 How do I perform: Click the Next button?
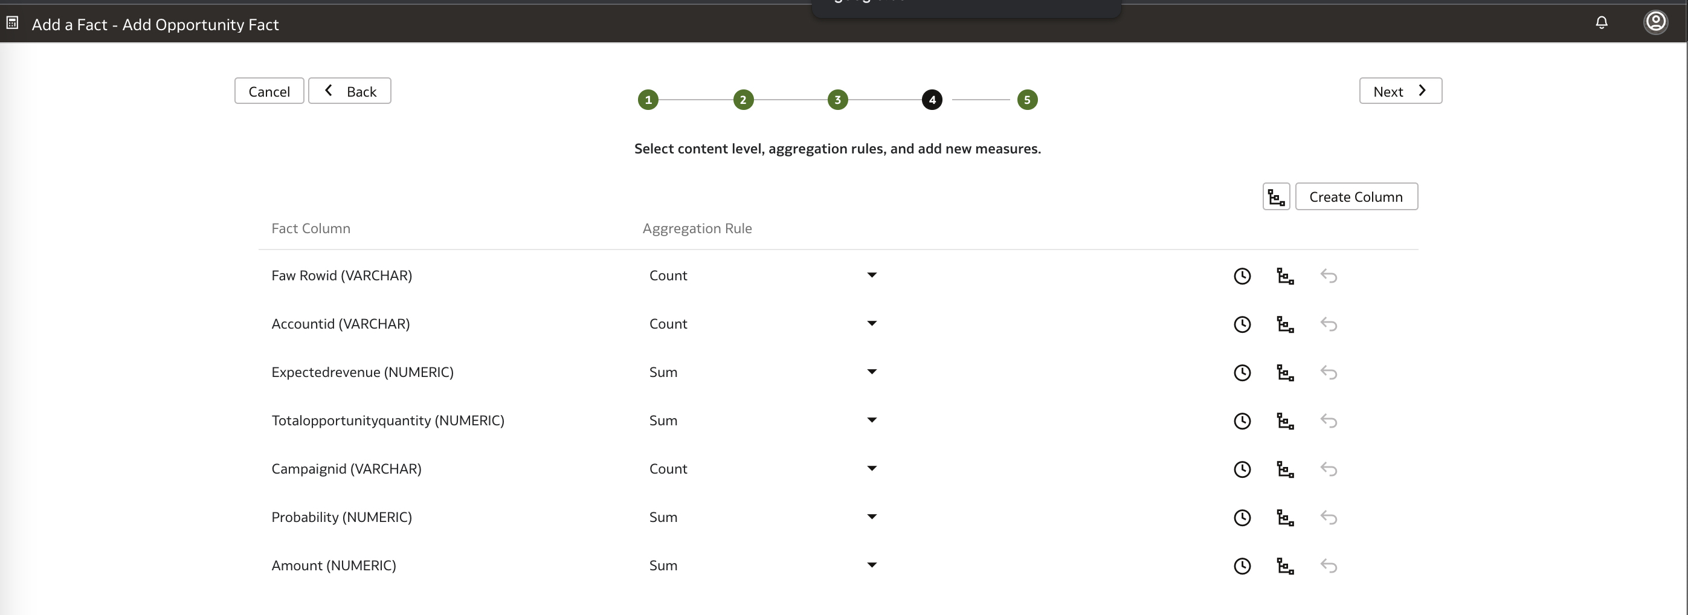coord(1400,91)
